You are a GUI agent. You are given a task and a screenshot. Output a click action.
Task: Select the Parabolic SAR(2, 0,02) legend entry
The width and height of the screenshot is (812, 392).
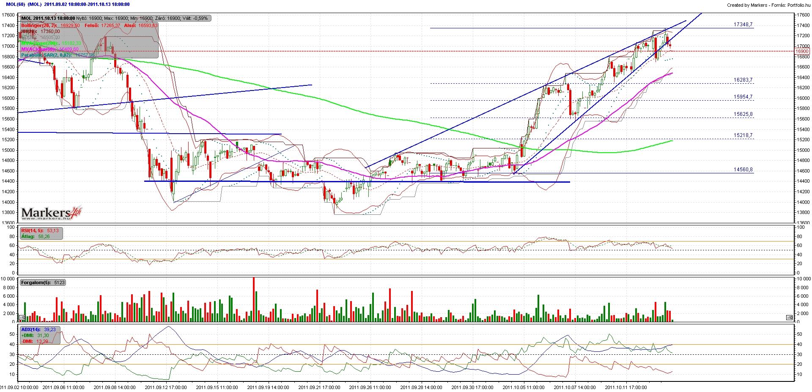[x=58, y=55]
